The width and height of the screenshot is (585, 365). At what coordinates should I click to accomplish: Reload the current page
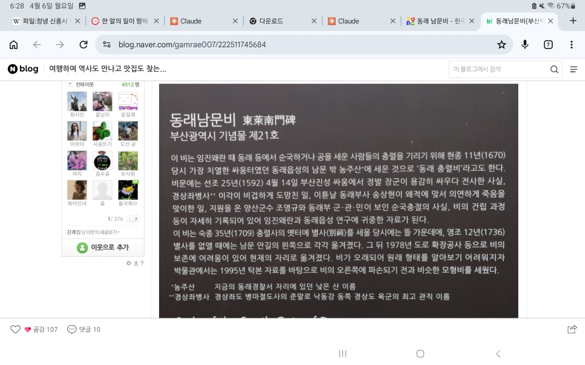83,44
